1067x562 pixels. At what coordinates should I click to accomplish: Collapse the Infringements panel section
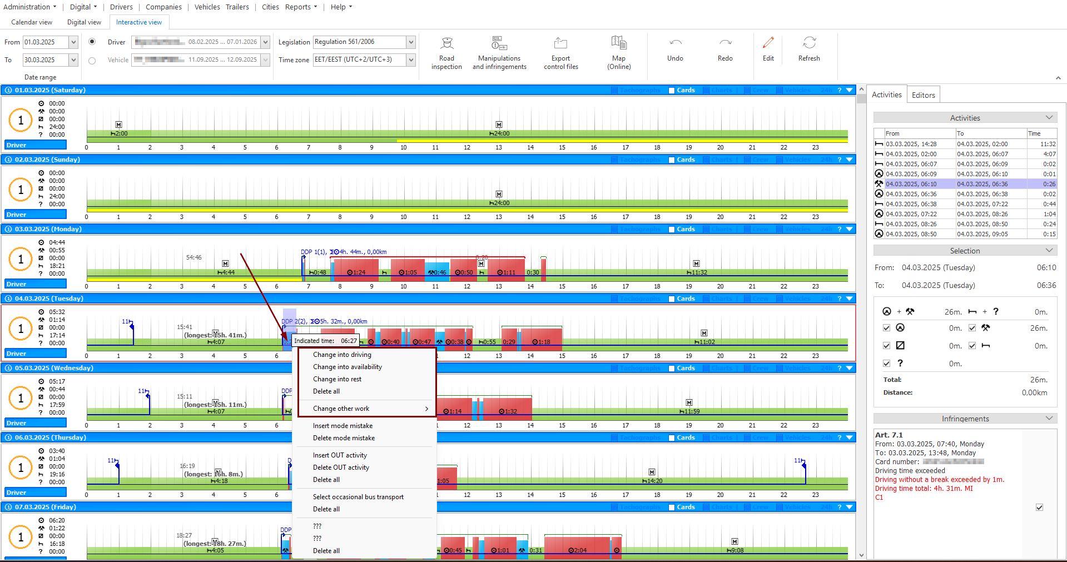pos(1049,419)
